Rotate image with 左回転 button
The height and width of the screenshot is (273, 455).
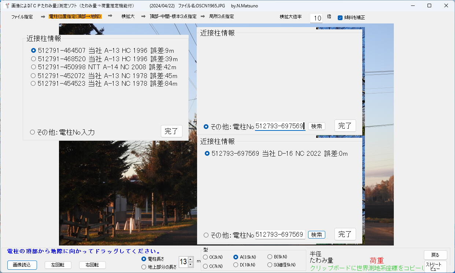[58, 265]
